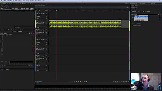Click New File icon in Files panel
The image size is (162, 91).
[x=5, y=7]
